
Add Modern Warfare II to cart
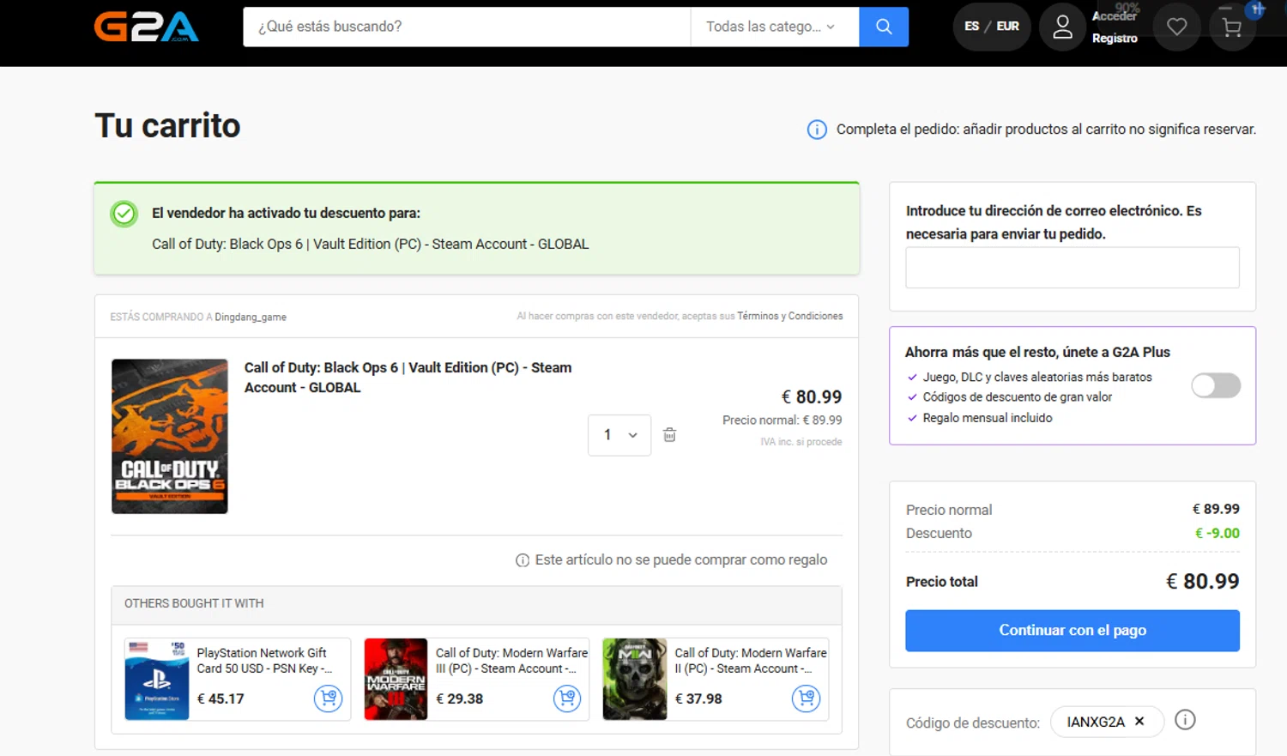point(806,699)
